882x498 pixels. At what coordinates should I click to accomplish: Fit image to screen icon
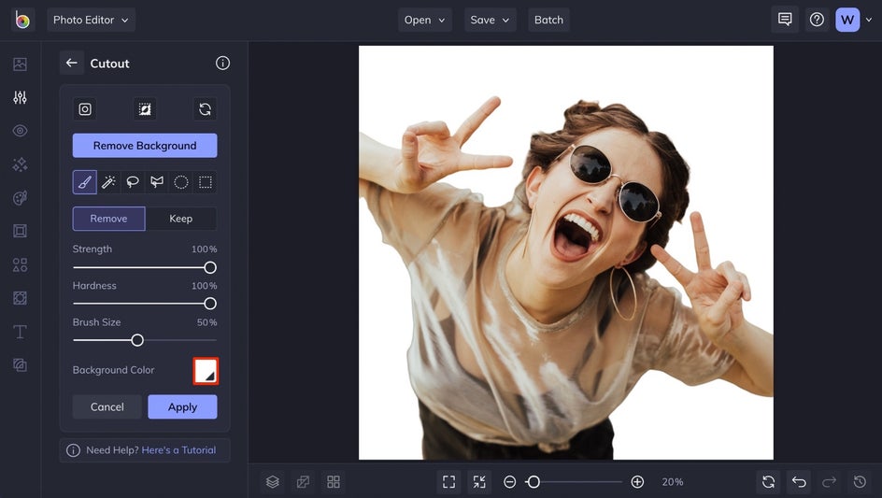tap(448, 482)
